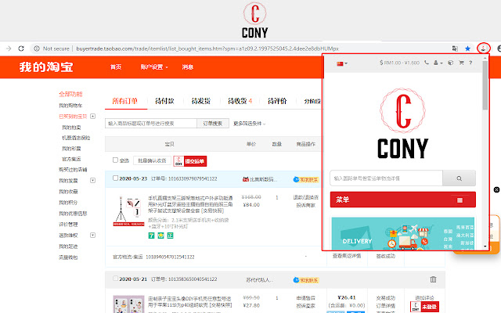This screenshot has height=313, width=501.
Task: Click the trash icon on order 2020-05-21
Action: point(433,279)
